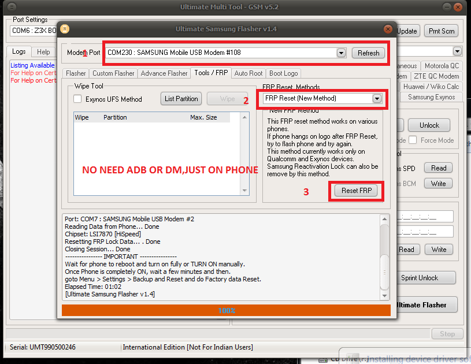Image resolution: width=471 pixels, height=364 pixels.
Task: Click the Sprint Unlock button
Action: point(427,278)
